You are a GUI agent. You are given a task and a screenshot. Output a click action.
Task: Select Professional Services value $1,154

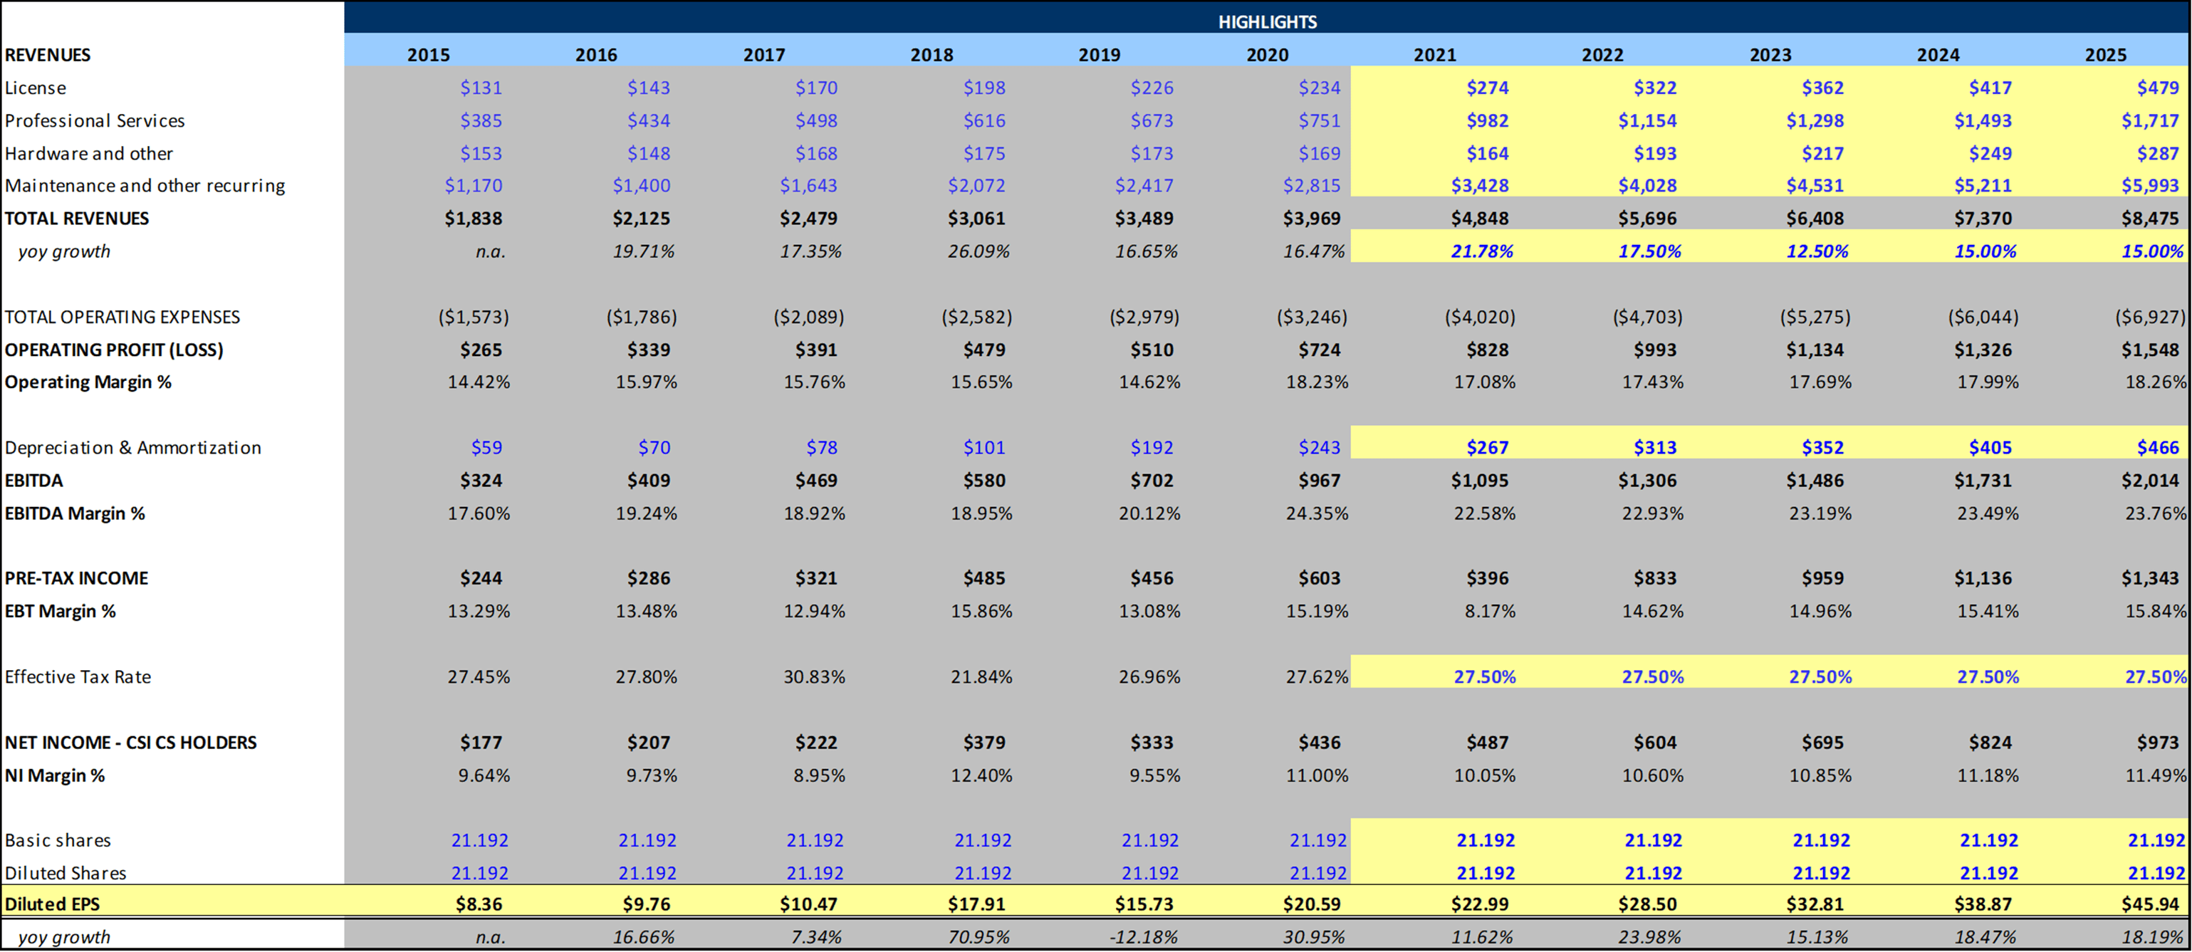(1646, 121)
